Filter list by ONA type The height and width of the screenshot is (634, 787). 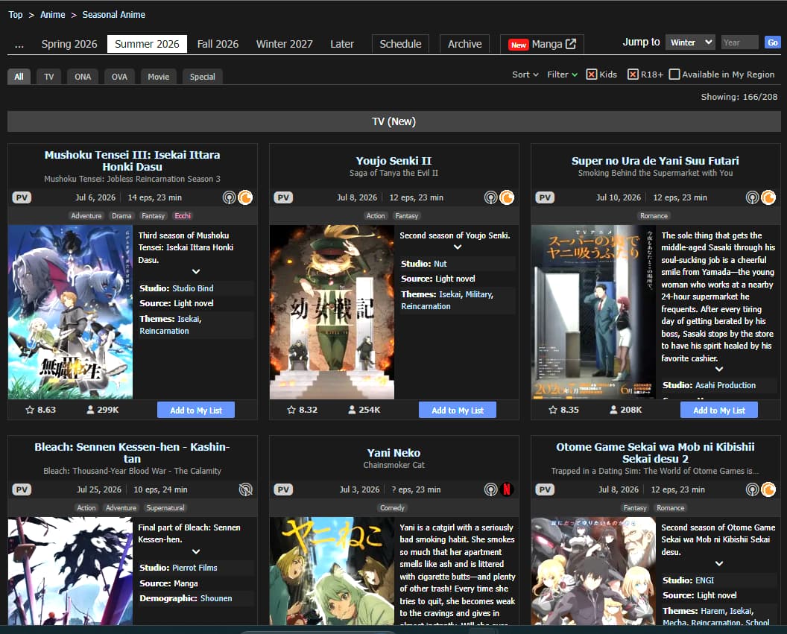tap(83, 77)
